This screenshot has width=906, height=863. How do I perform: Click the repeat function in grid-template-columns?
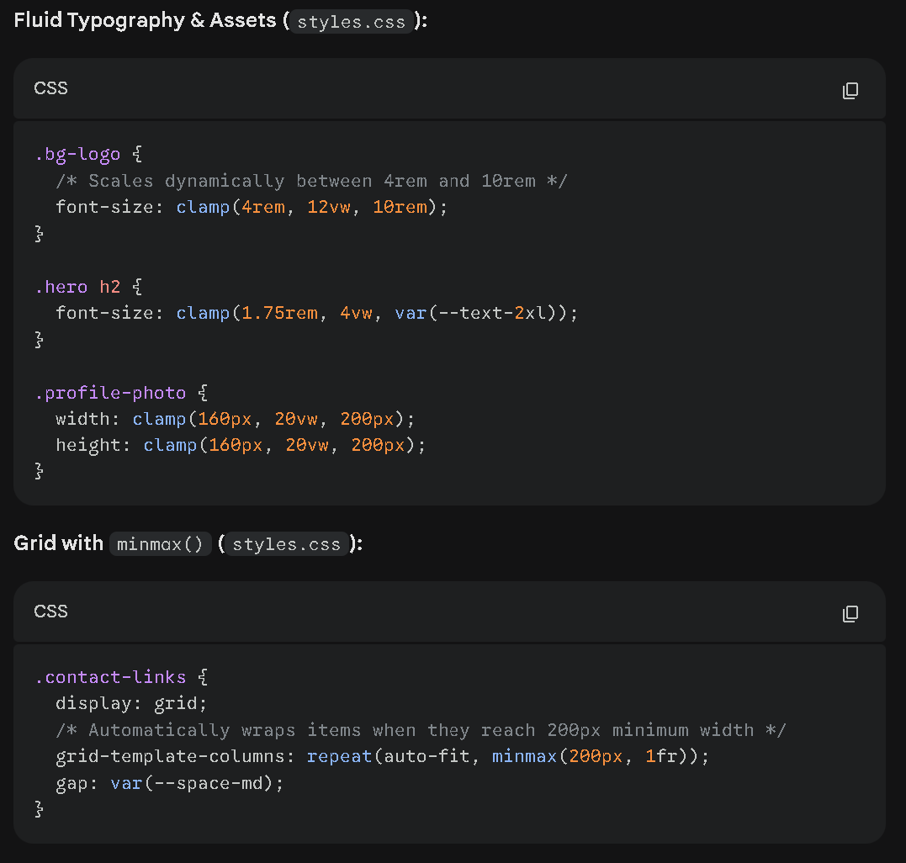(339, 756)
